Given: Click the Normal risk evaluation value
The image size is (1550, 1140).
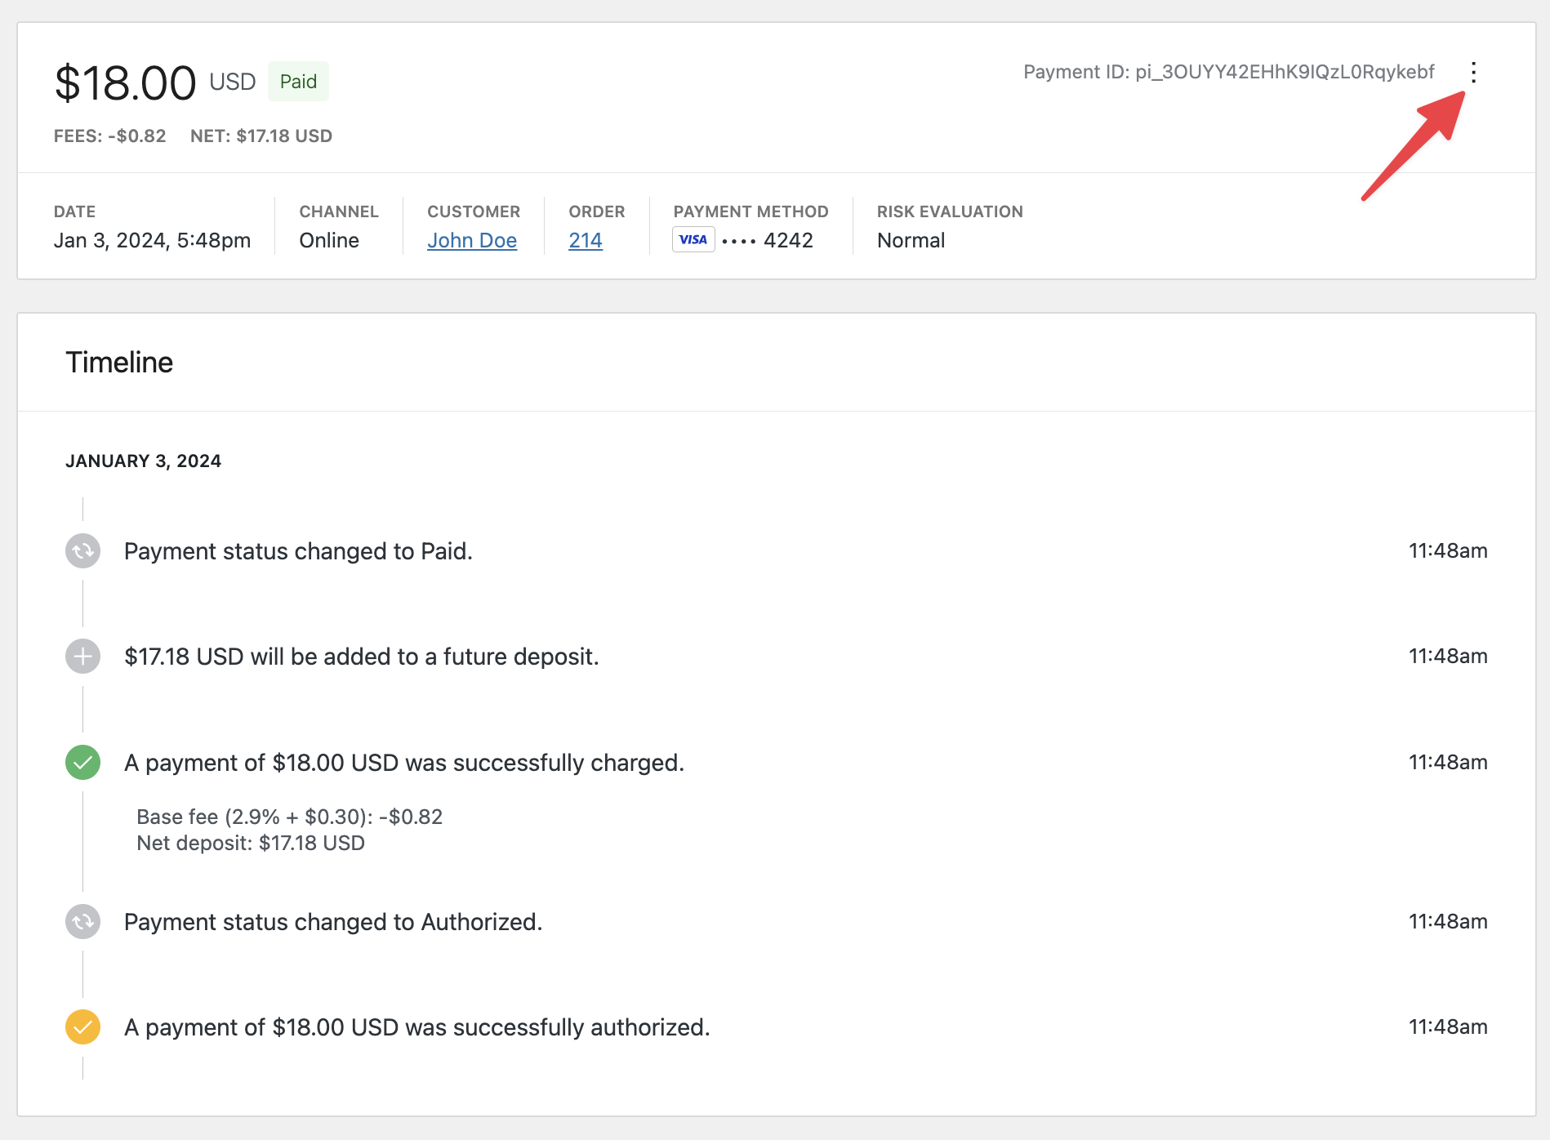Looking at the screenshot, I should pos(910,239).
